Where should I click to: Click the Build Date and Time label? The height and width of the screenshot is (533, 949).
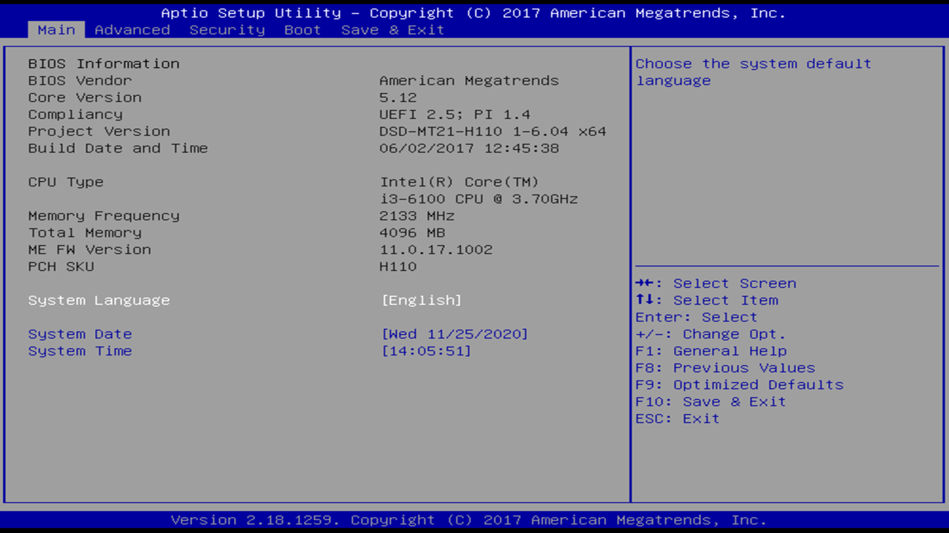click(118, 148)
